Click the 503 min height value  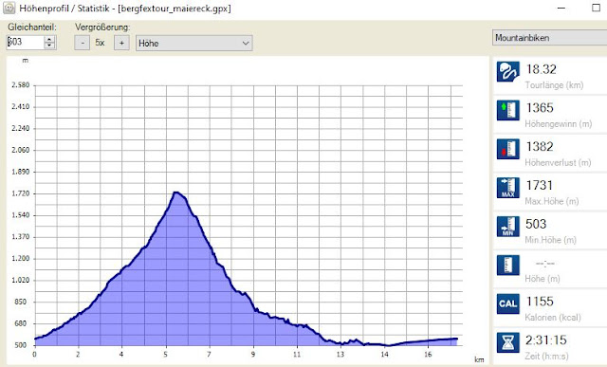536,224
